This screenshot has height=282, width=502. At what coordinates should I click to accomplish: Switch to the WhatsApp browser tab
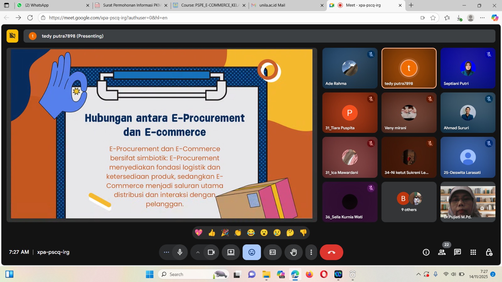tap(50, 5)
